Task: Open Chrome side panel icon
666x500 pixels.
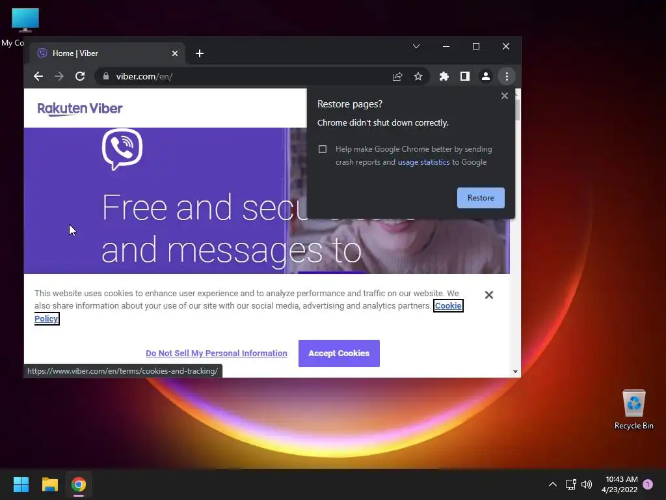Action: pos(464,77)
